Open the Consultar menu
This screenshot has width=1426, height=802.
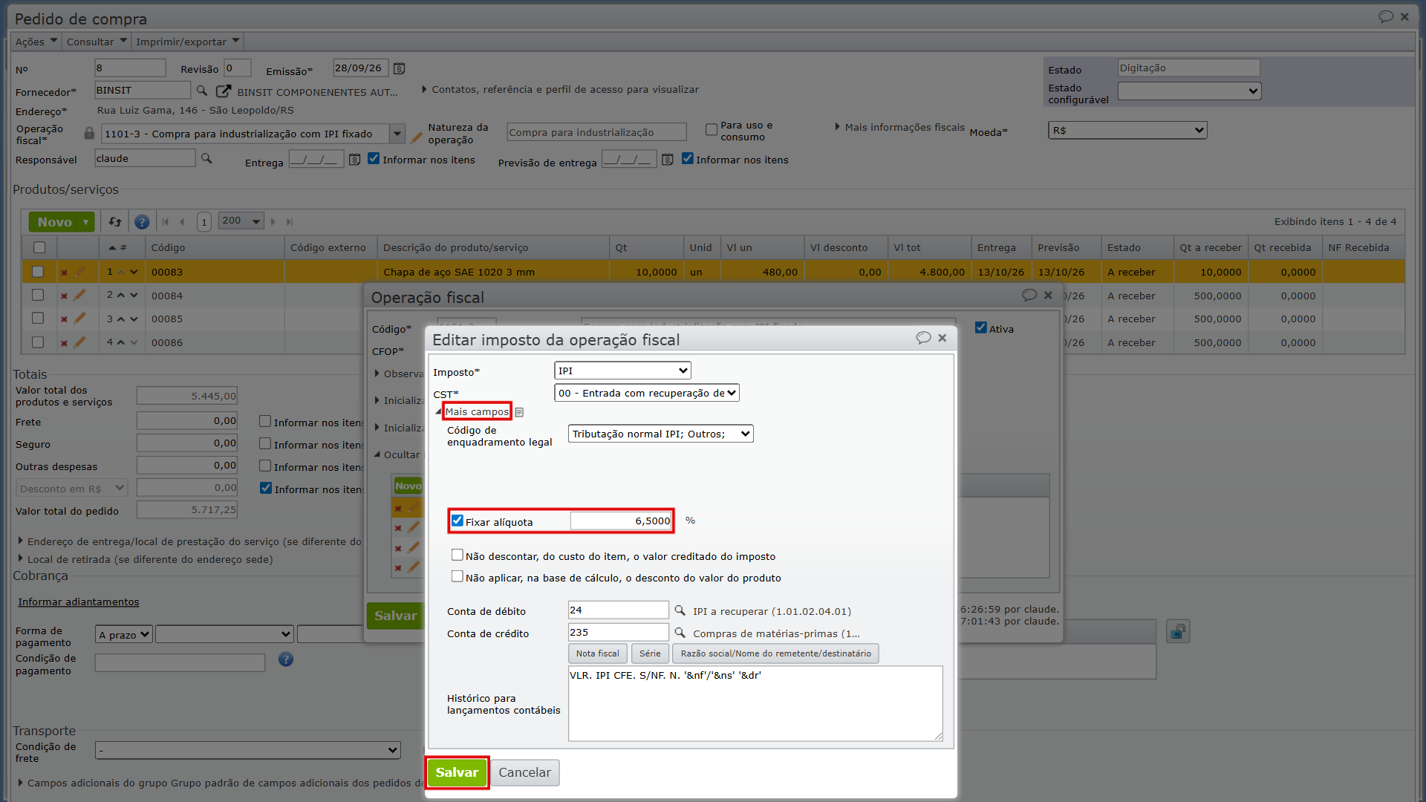(97, 42)
